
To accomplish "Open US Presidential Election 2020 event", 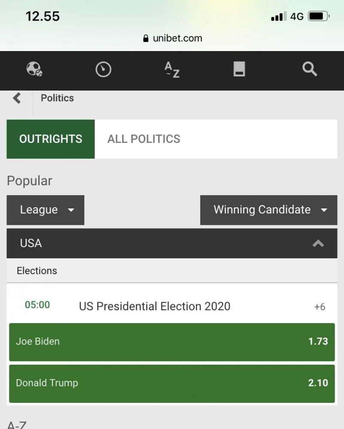I will coord(154,306).
